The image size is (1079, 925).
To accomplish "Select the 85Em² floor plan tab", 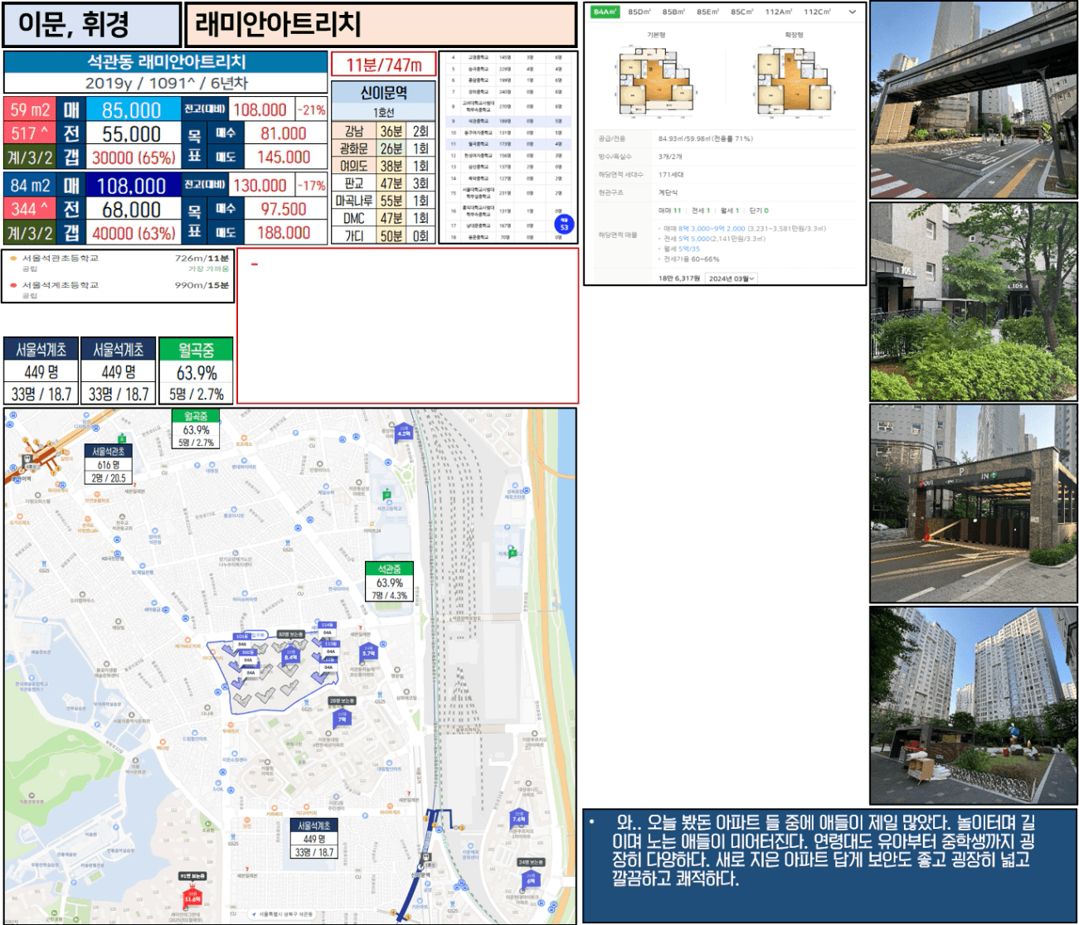I will [x=707, y=12].
